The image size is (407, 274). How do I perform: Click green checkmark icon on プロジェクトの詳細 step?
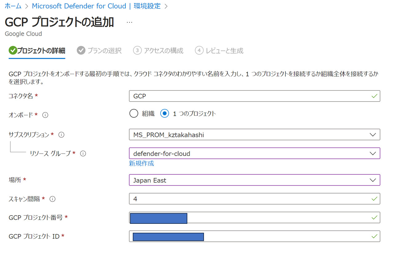click(13, 50)
